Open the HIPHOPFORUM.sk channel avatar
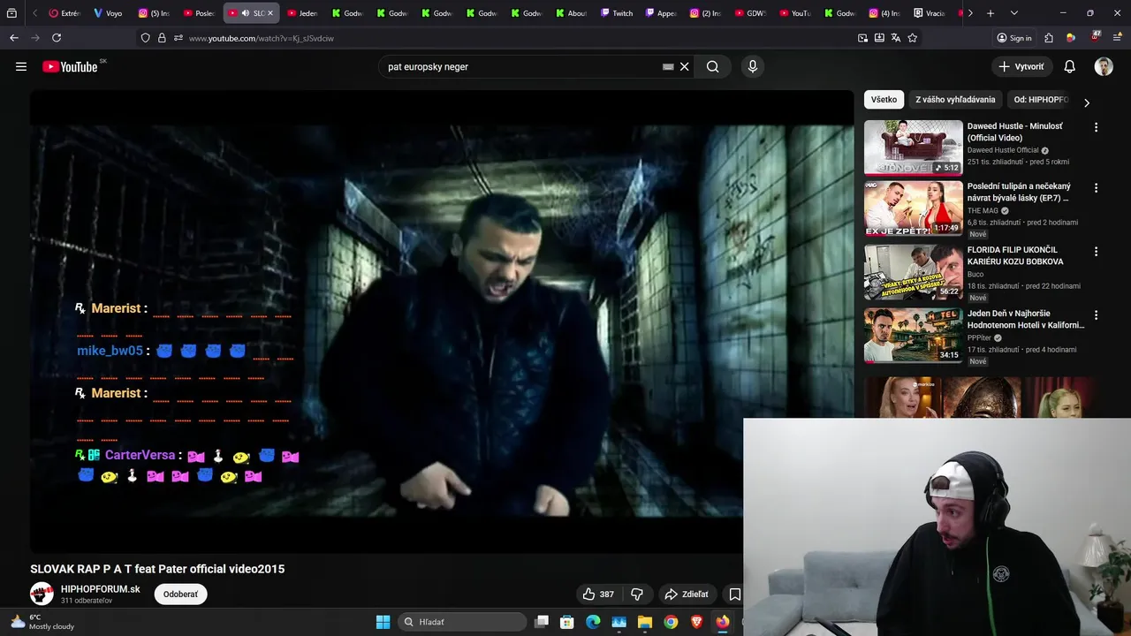This screenshot has height=636, width=1131. (42, 594)
